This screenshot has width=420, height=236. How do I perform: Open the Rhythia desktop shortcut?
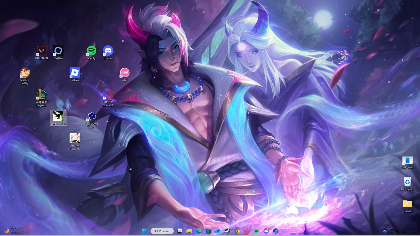[x=58, y=52]
